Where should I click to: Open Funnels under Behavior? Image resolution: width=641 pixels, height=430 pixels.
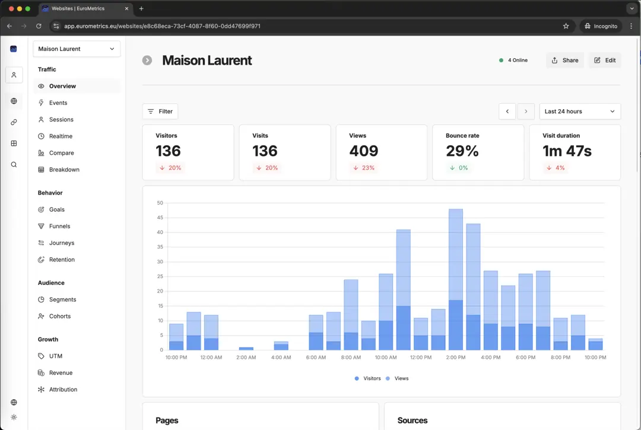tap(77, 226)
